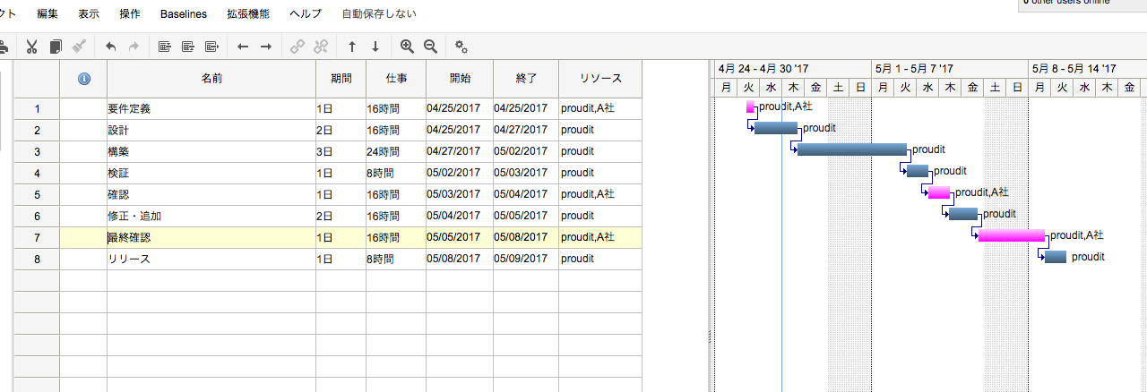Click the info column header icon
Viewport: 1147px width, 392px height.
(x=84, y=79)
